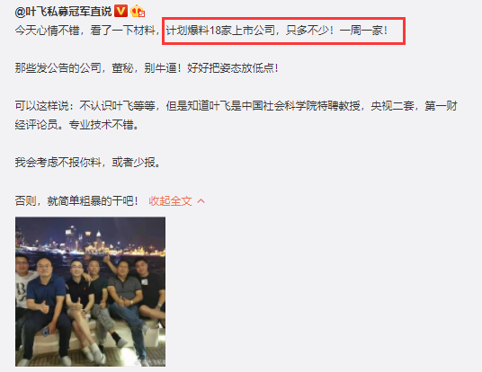Collapse the post via 收起全文
The height and width of the screenshot is (372, 482).
click(x=170, y=201)
